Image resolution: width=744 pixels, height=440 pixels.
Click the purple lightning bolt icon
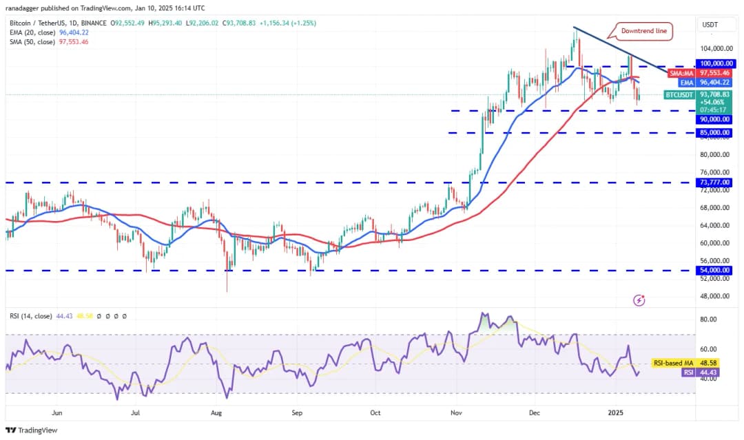click(639, 300)
